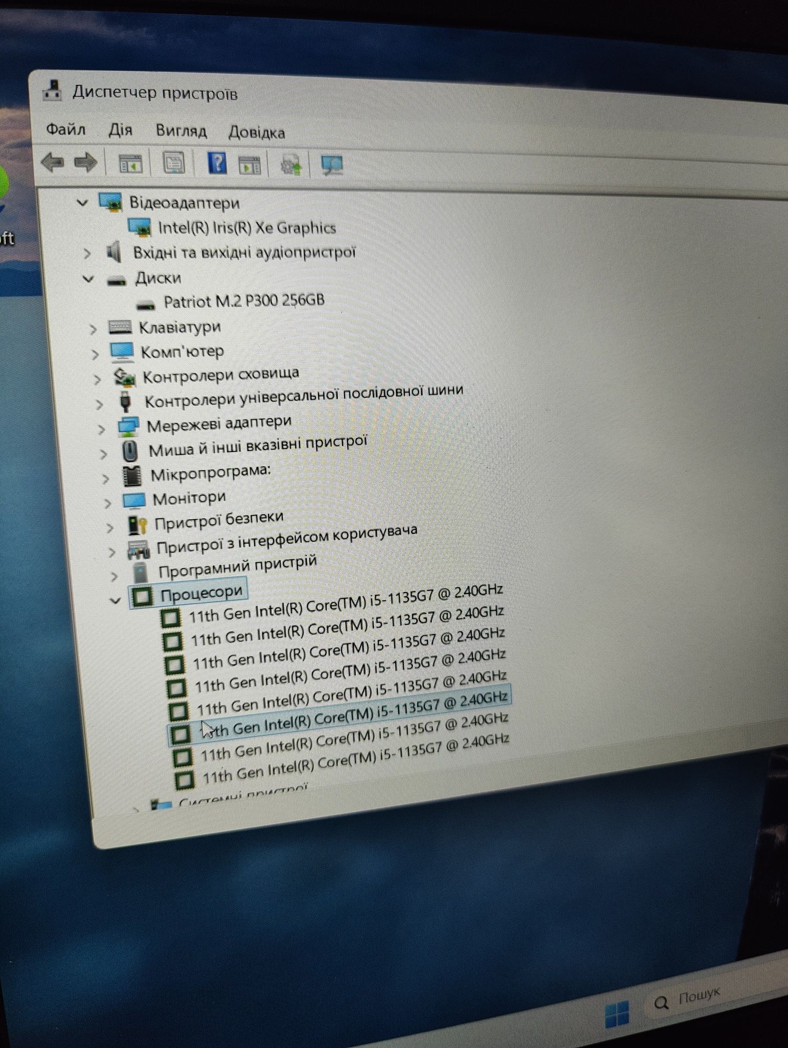
Task: Collapse the Диски category
Action: 89,279
